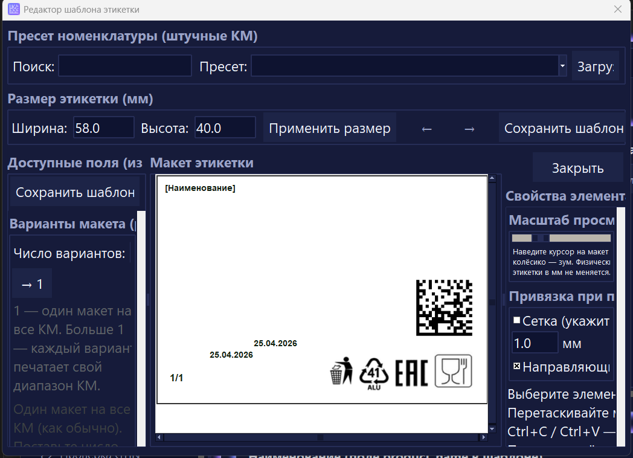Click the grid step field 1.0 мм
This screenshot has width=633, height=458.
pos(535,343)
